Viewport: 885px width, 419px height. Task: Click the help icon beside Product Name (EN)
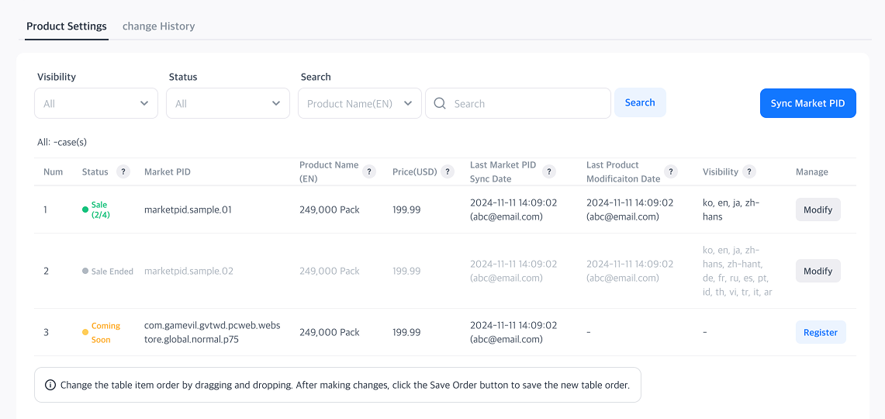click(369, 171)
